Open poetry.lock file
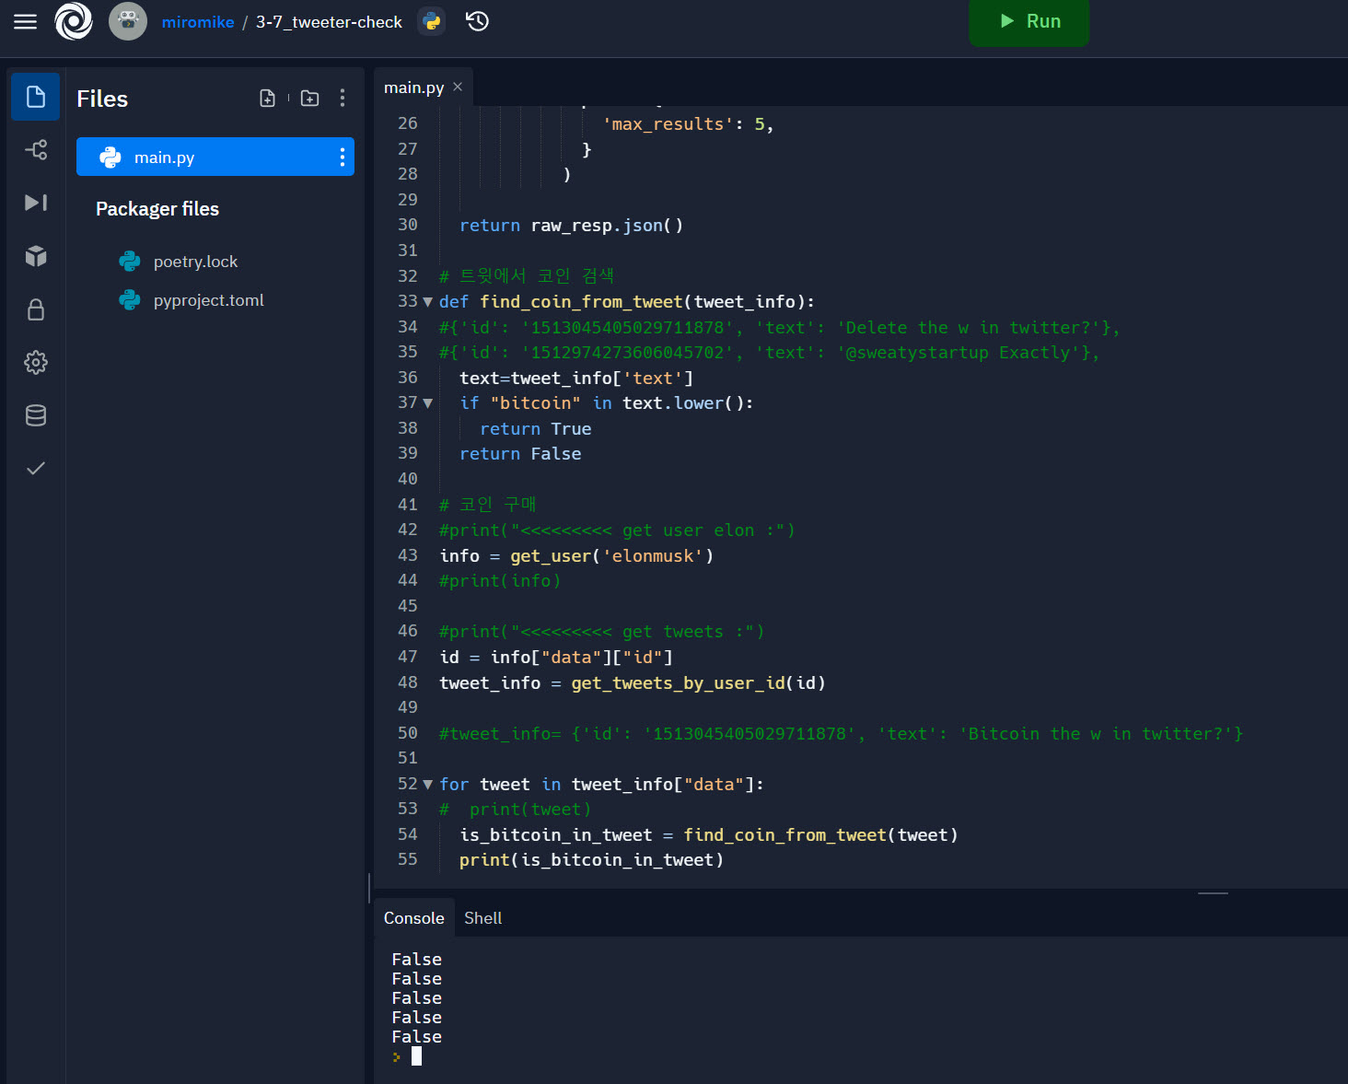This screenshot has height=1084, width=1348. click(x=195, y=262)
